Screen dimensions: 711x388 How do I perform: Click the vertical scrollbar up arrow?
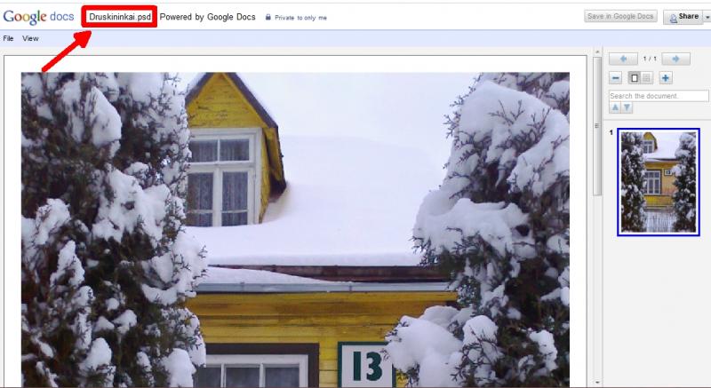597,52
